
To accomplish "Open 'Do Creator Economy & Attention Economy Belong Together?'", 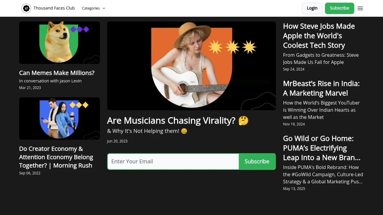I will tap(56, 157).
